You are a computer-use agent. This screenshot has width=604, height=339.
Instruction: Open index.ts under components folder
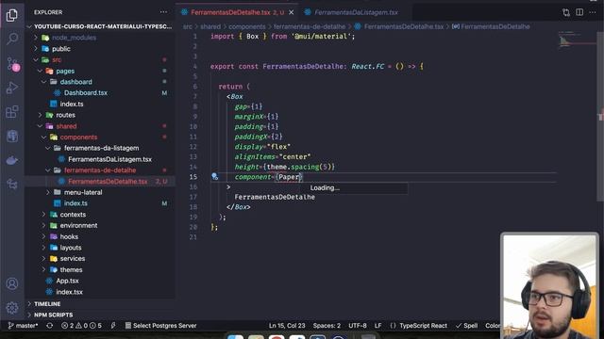coord(75,203)
